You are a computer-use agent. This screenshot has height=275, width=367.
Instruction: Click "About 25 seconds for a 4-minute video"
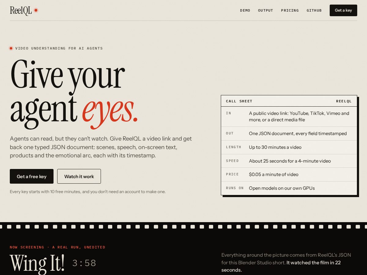[290, 161]
